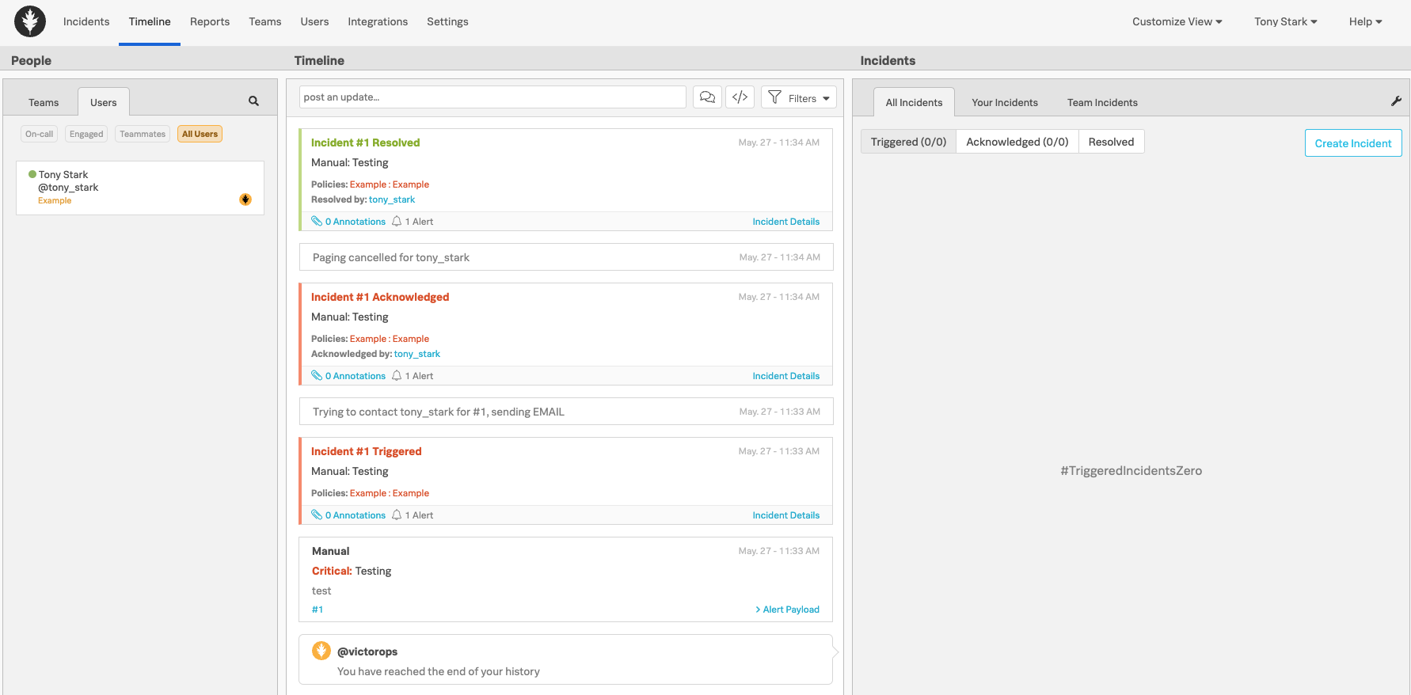
Task: Go to Incidents in the top navigation
Action: (86, 21)
